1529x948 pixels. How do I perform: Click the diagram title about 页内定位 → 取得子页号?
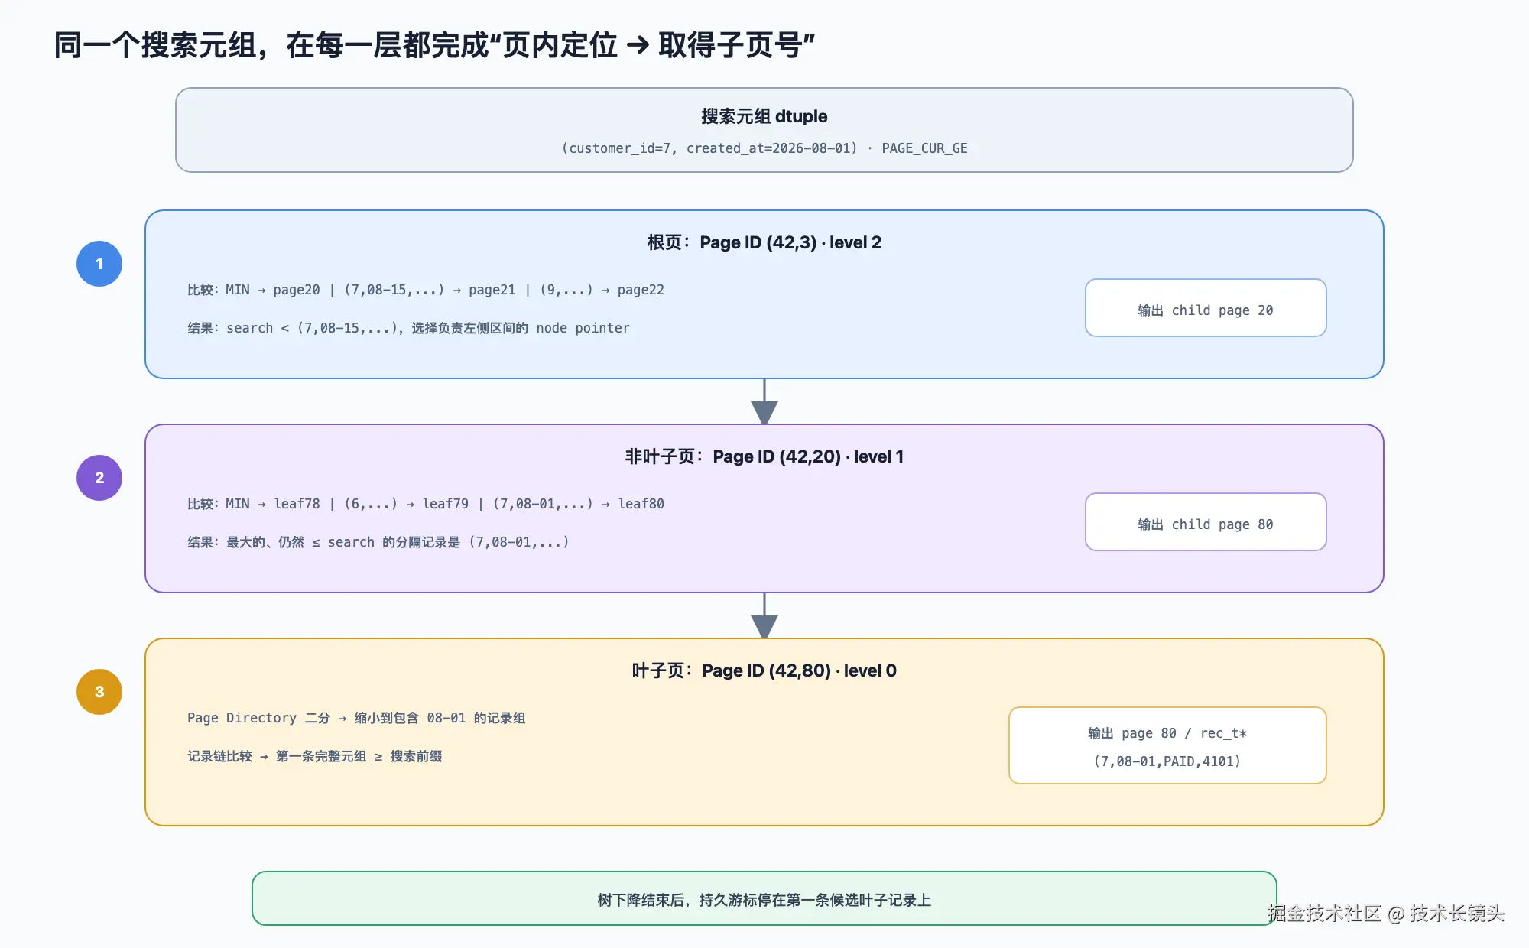click(434, 45)
